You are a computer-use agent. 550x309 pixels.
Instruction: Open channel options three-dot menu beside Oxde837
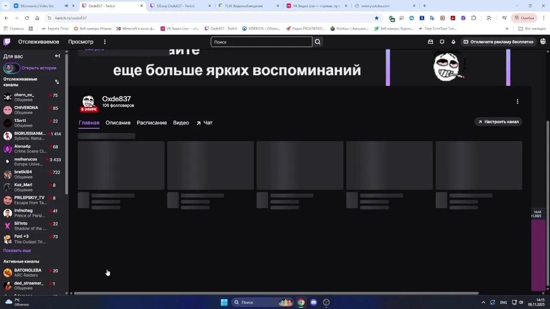(x=517, y=102)
